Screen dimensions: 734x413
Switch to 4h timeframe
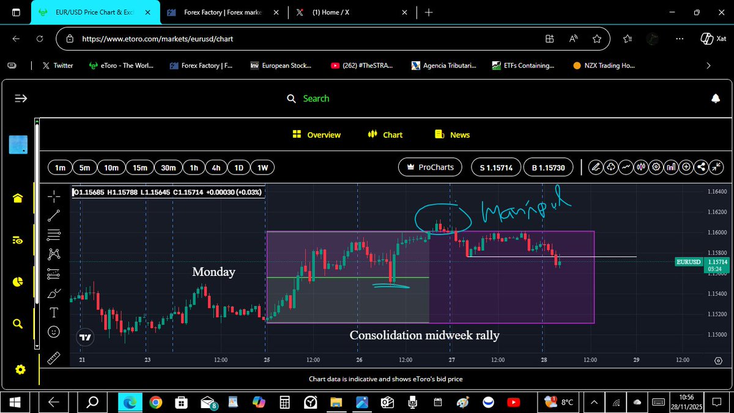(x=216, y=168)
